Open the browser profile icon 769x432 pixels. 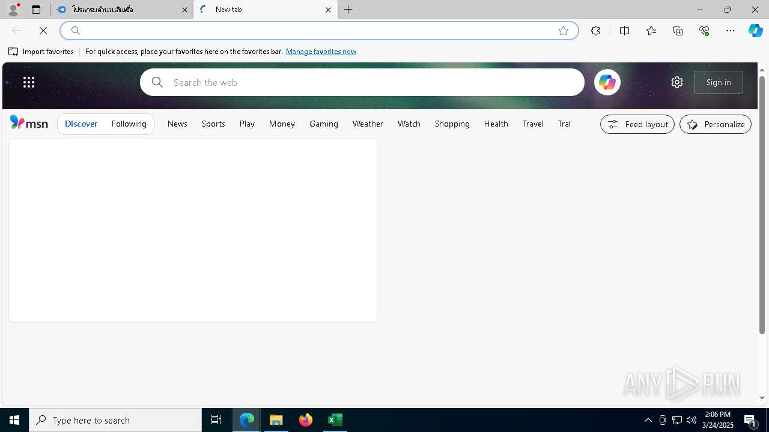(x=13, y=10)
